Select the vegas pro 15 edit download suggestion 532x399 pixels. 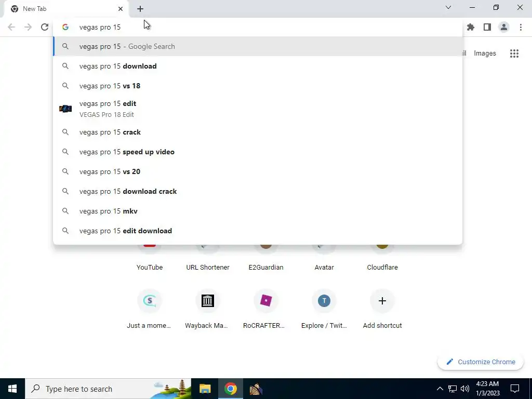[x=258, y=231]
